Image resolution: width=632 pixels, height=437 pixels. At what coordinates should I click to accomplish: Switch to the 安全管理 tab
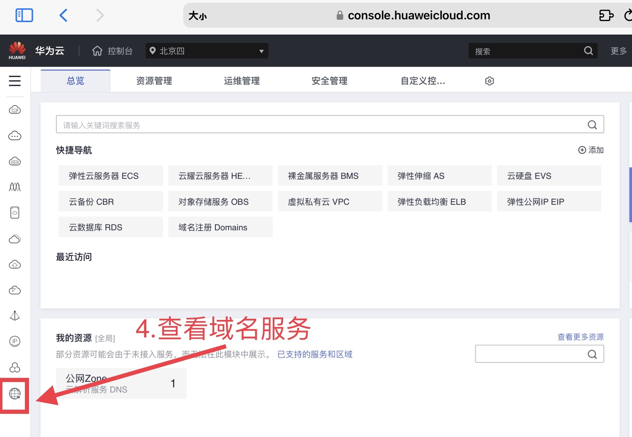click(329, 81)
